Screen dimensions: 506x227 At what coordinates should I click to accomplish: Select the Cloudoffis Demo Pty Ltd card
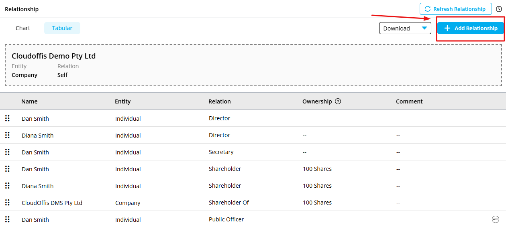point(253,65)
